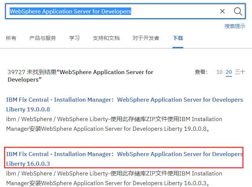Click the 查看: label
252x187 pixels.
pyautogui.click(x=201, y=72)
